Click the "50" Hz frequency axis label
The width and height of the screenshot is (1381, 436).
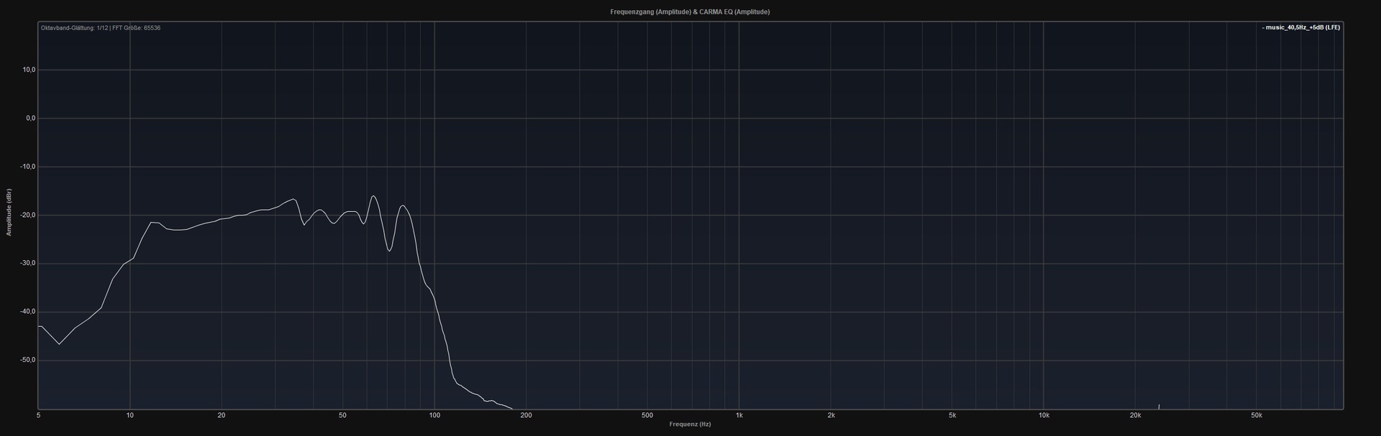tap(342, 416)
